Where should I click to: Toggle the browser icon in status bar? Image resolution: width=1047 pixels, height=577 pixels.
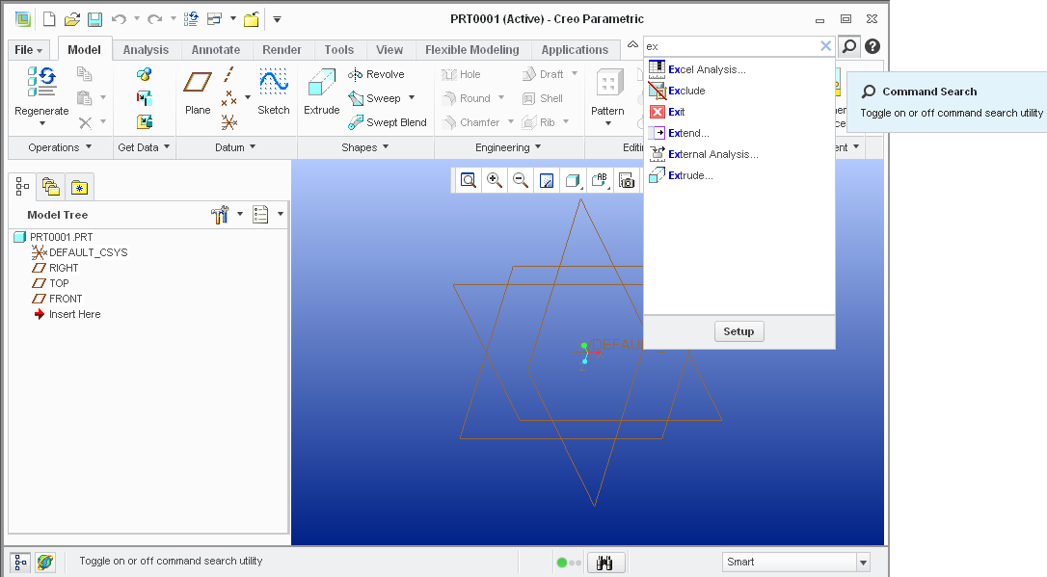(x=44, y=563)
